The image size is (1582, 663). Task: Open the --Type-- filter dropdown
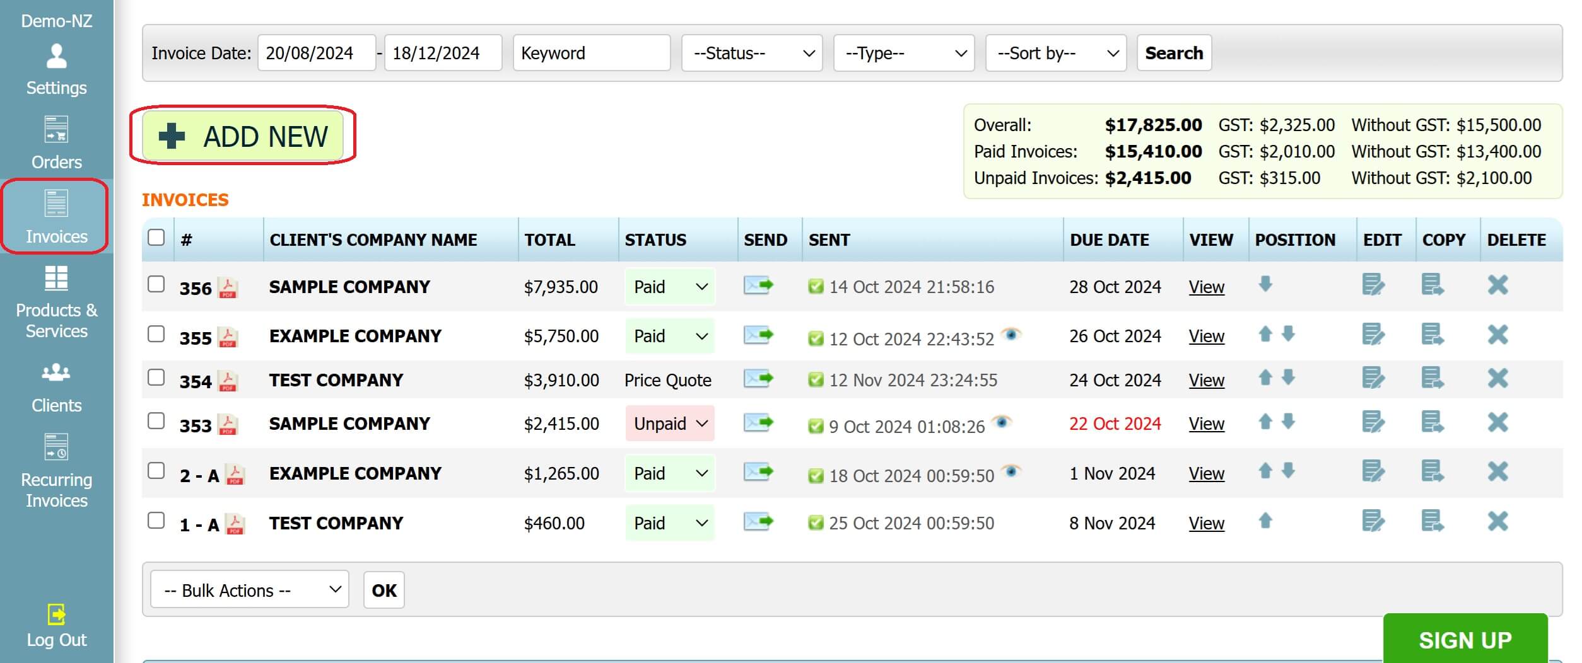click(904, 53)
